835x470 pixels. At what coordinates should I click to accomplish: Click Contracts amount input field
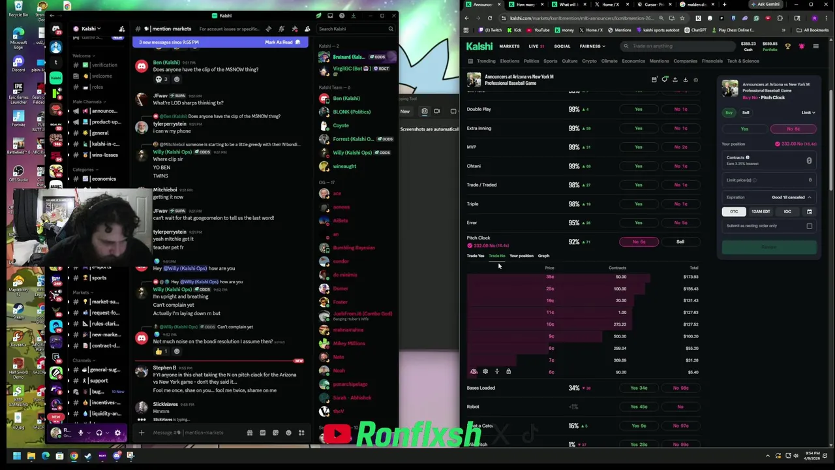click(769, 160)
